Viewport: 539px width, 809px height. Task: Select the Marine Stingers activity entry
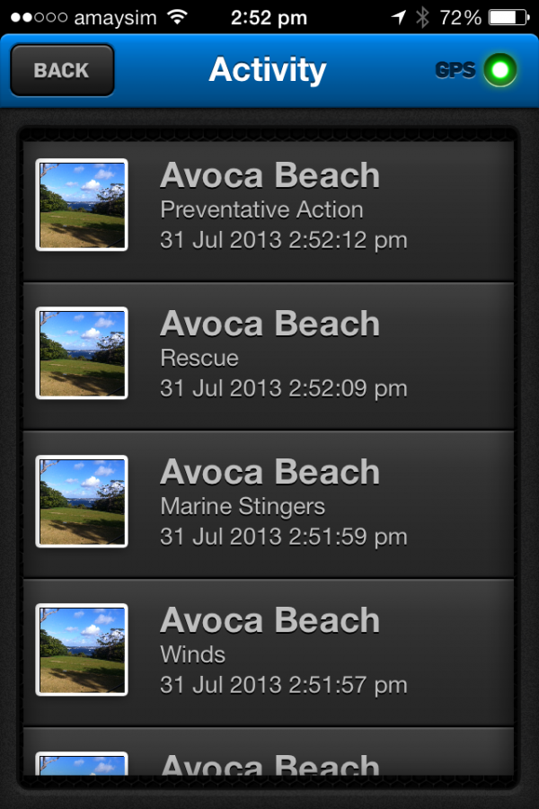tap(269, 504)
